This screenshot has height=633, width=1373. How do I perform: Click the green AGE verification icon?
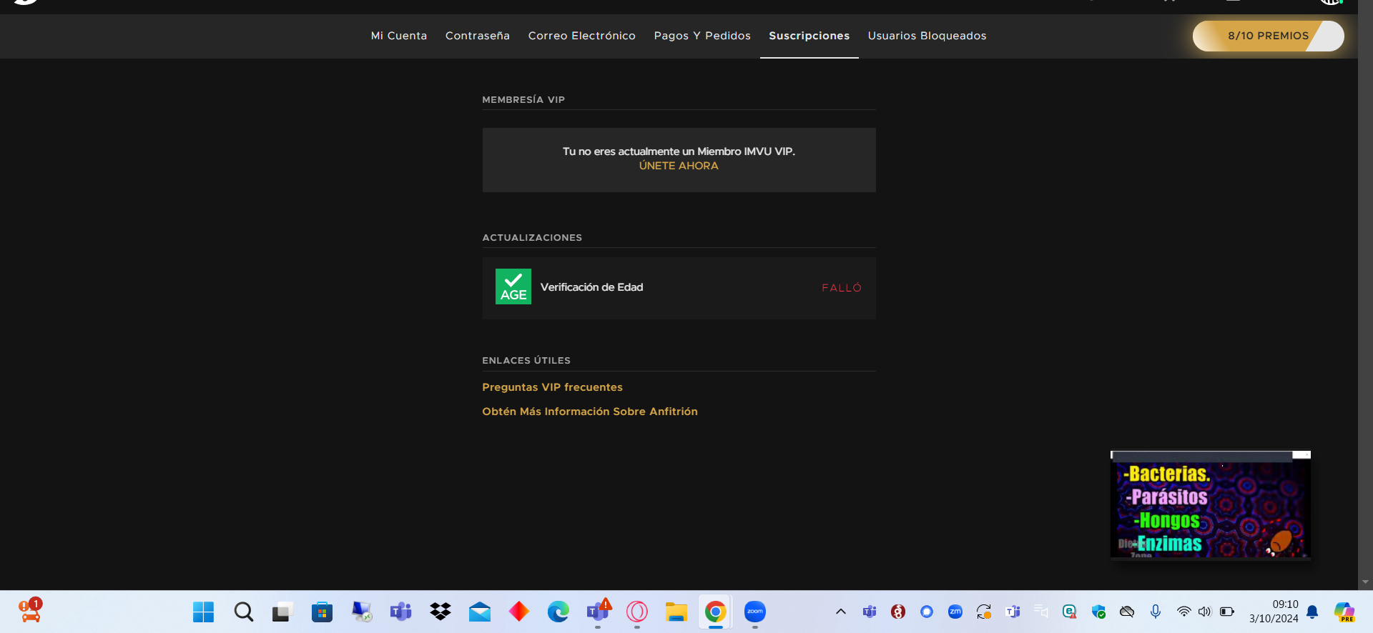[513, 286]
